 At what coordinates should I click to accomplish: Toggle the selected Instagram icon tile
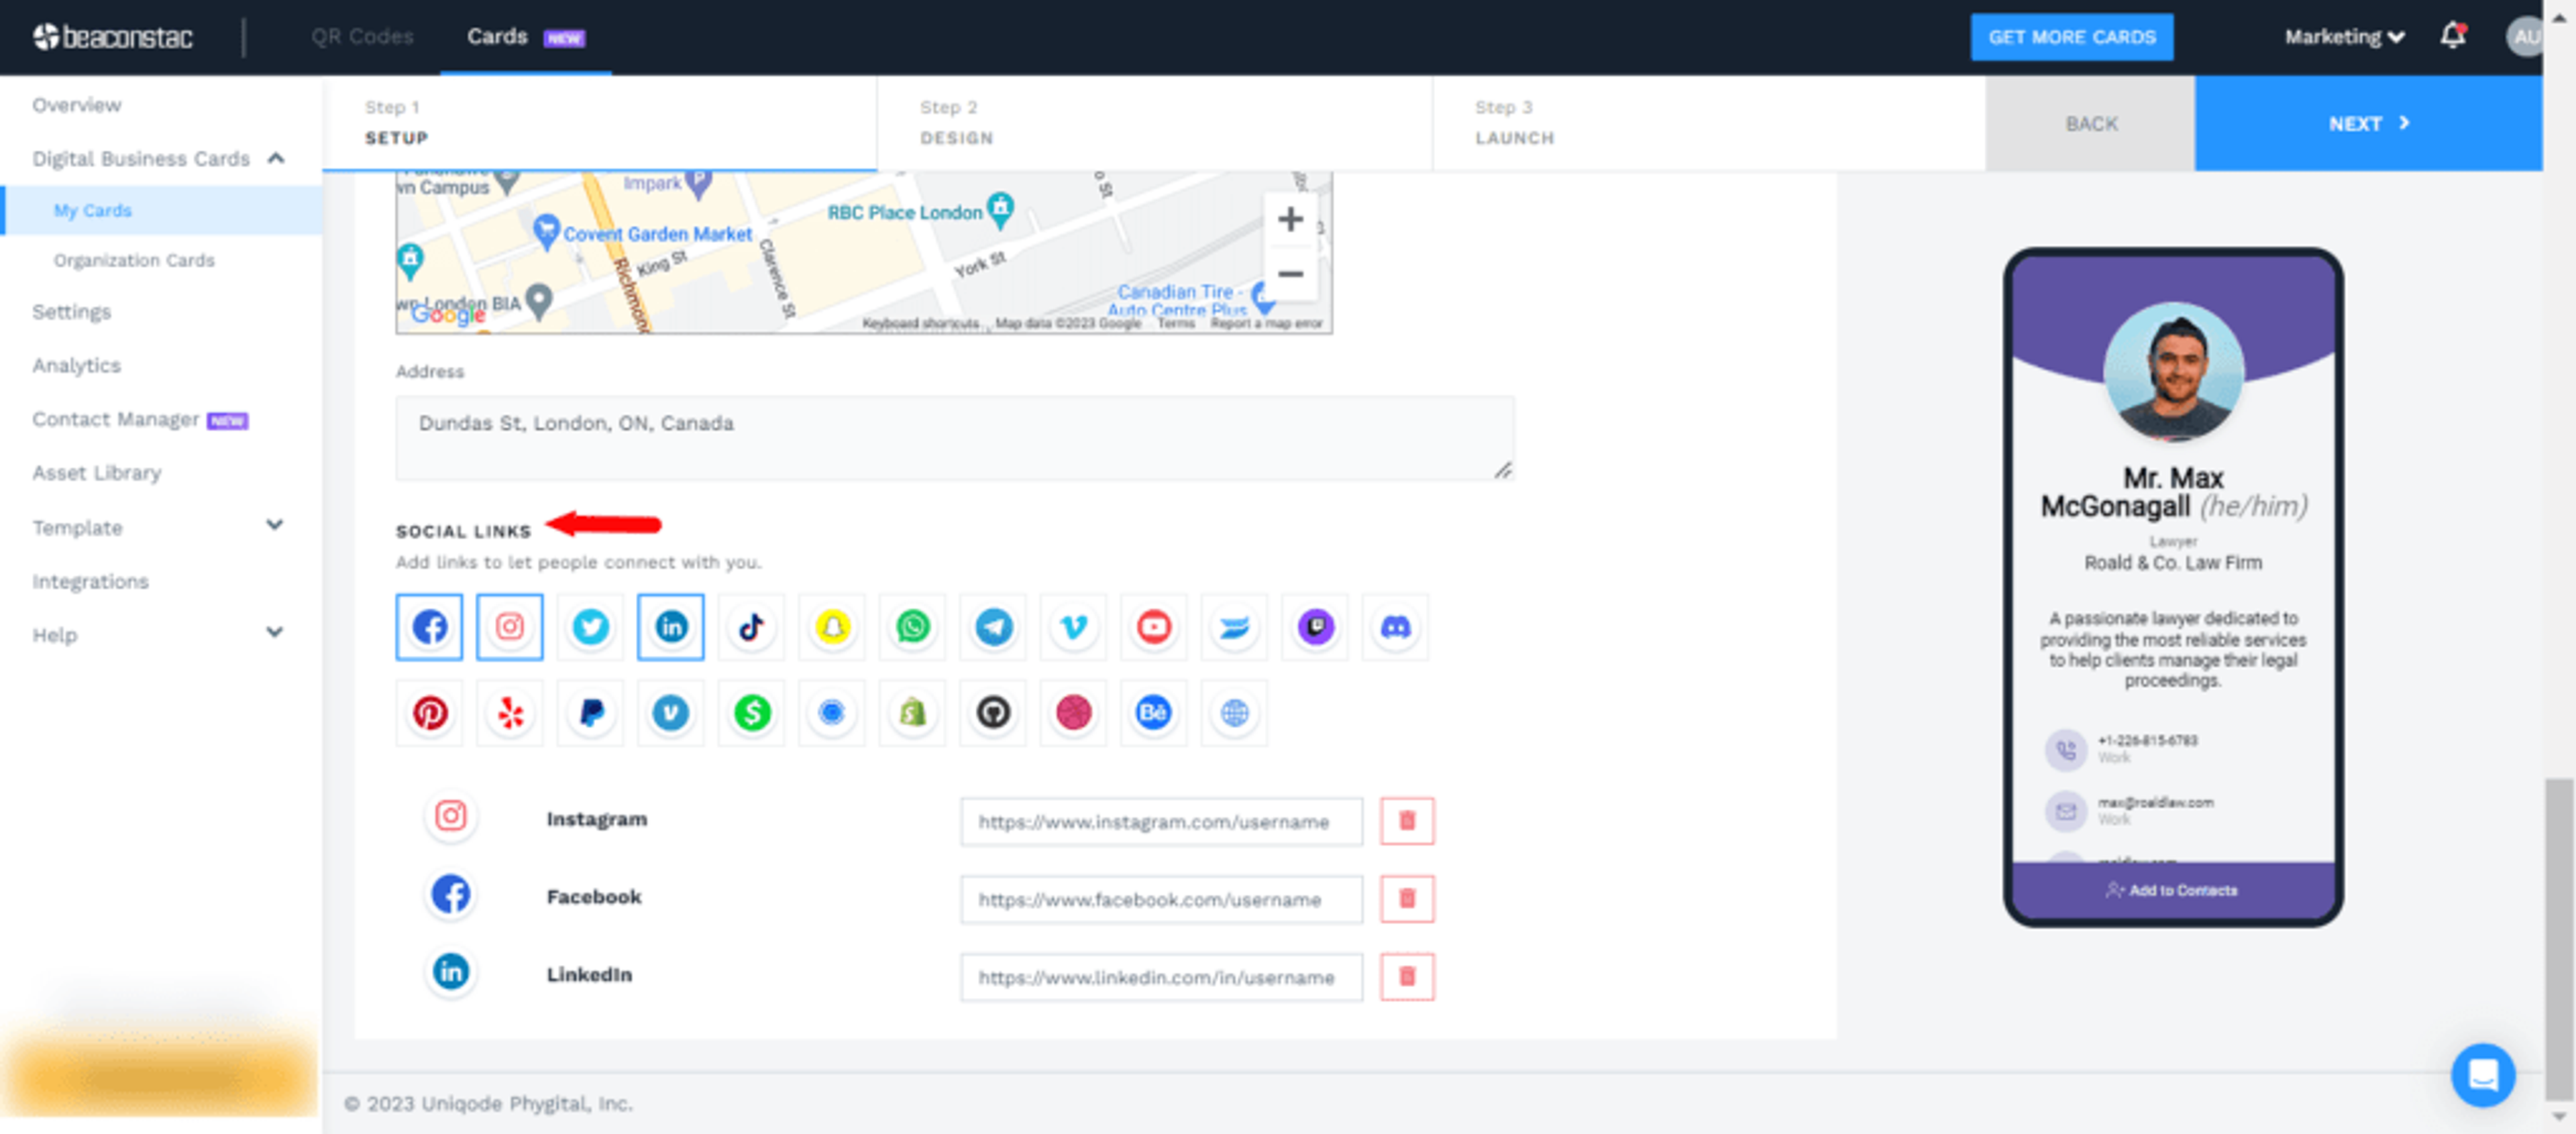coord(510,627)
